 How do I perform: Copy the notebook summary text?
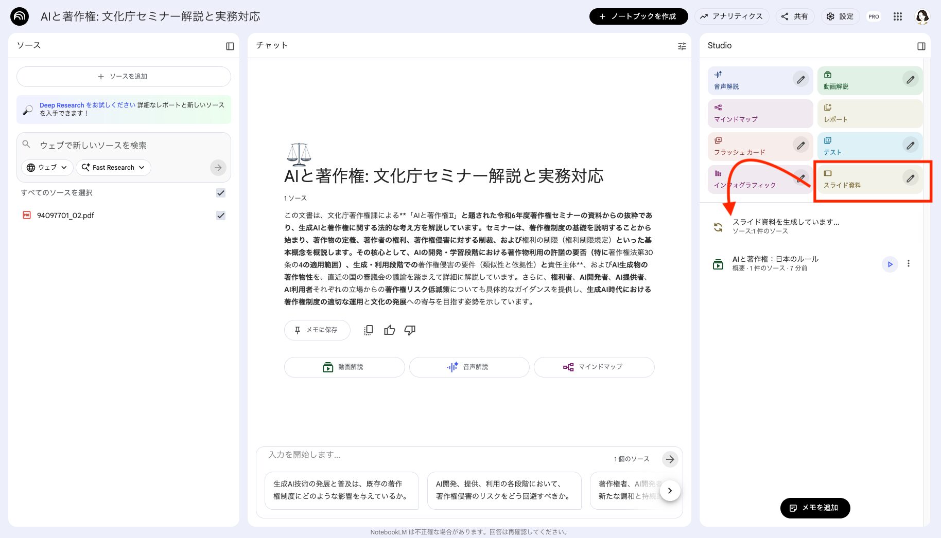coord(368,330)
